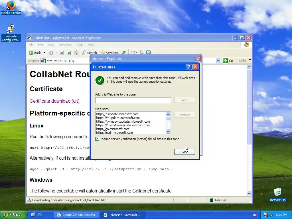
Task: Click the Search magnifier toolbar button
Action: click(x=89, y=53)
